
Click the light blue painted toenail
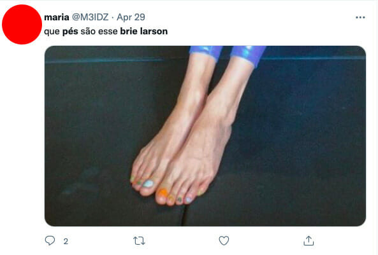click(x=148, y=184)
